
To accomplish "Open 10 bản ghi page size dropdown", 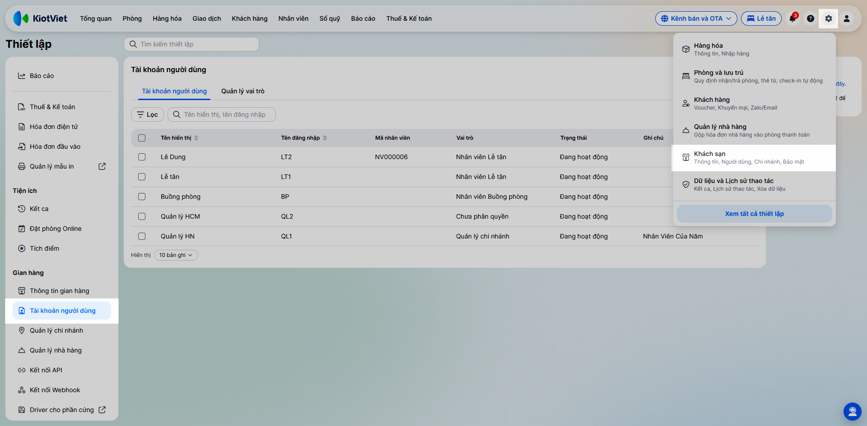I will [x=176, y=255].
